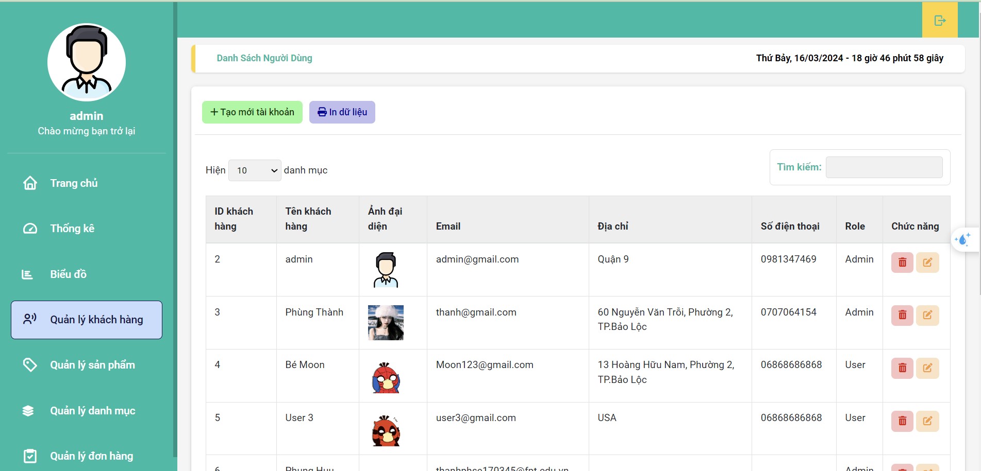Image resolution: width=981 pixels, height=471 pixels.
Task: Delete the User 3 row
Action: 902,421
